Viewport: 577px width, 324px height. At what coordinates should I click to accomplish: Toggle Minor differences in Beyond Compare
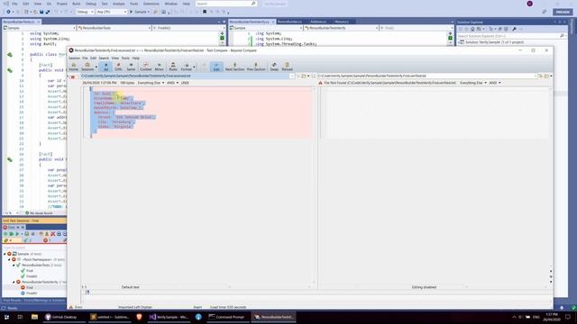tap(159, 67)
